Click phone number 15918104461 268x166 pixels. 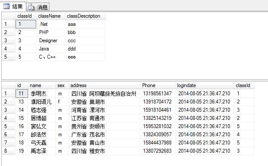(x=157, y=110)
